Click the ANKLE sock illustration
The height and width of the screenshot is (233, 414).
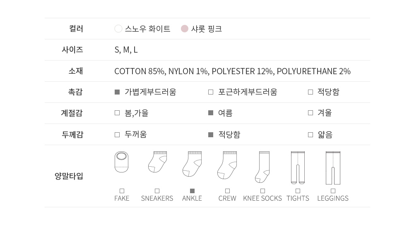pos(192,164)
